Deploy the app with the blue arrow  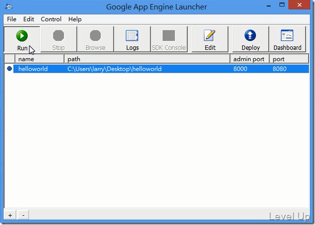click(x=251, y=39)
